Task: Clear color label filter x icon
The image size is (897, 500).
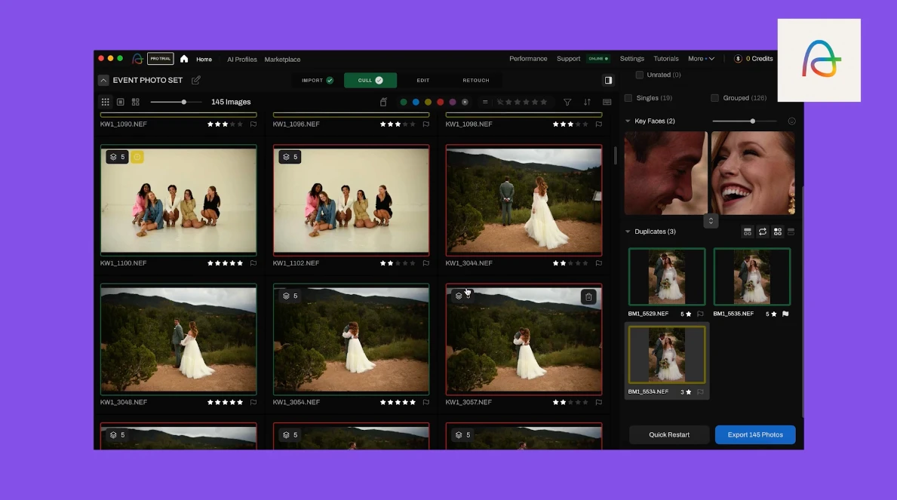Action: pos(465,103)
